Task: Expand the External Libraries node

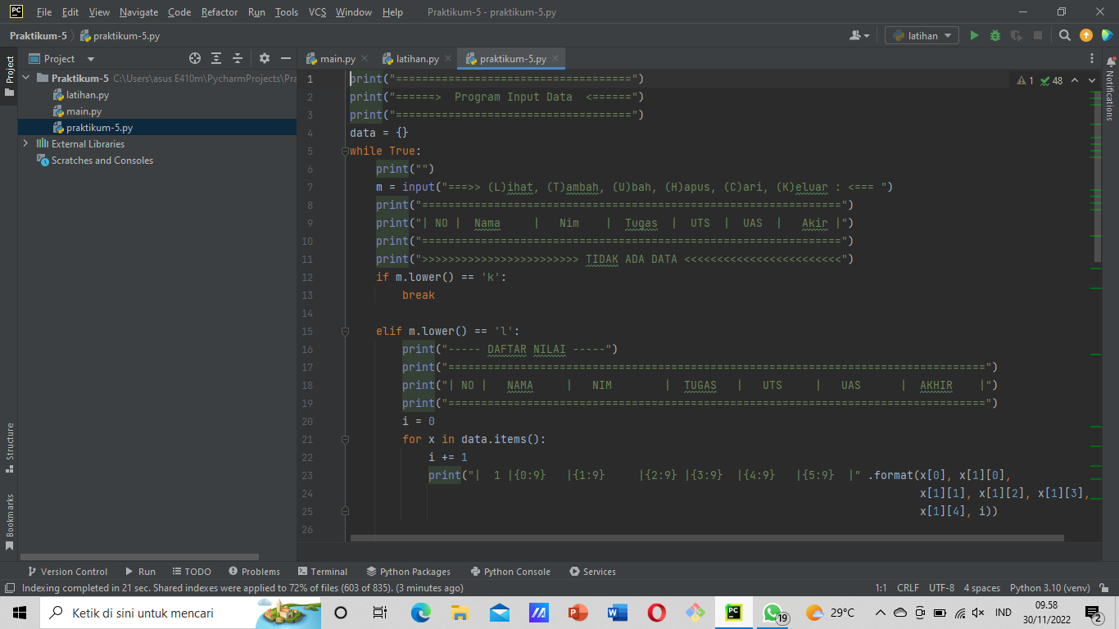Action: pos(26,144)
